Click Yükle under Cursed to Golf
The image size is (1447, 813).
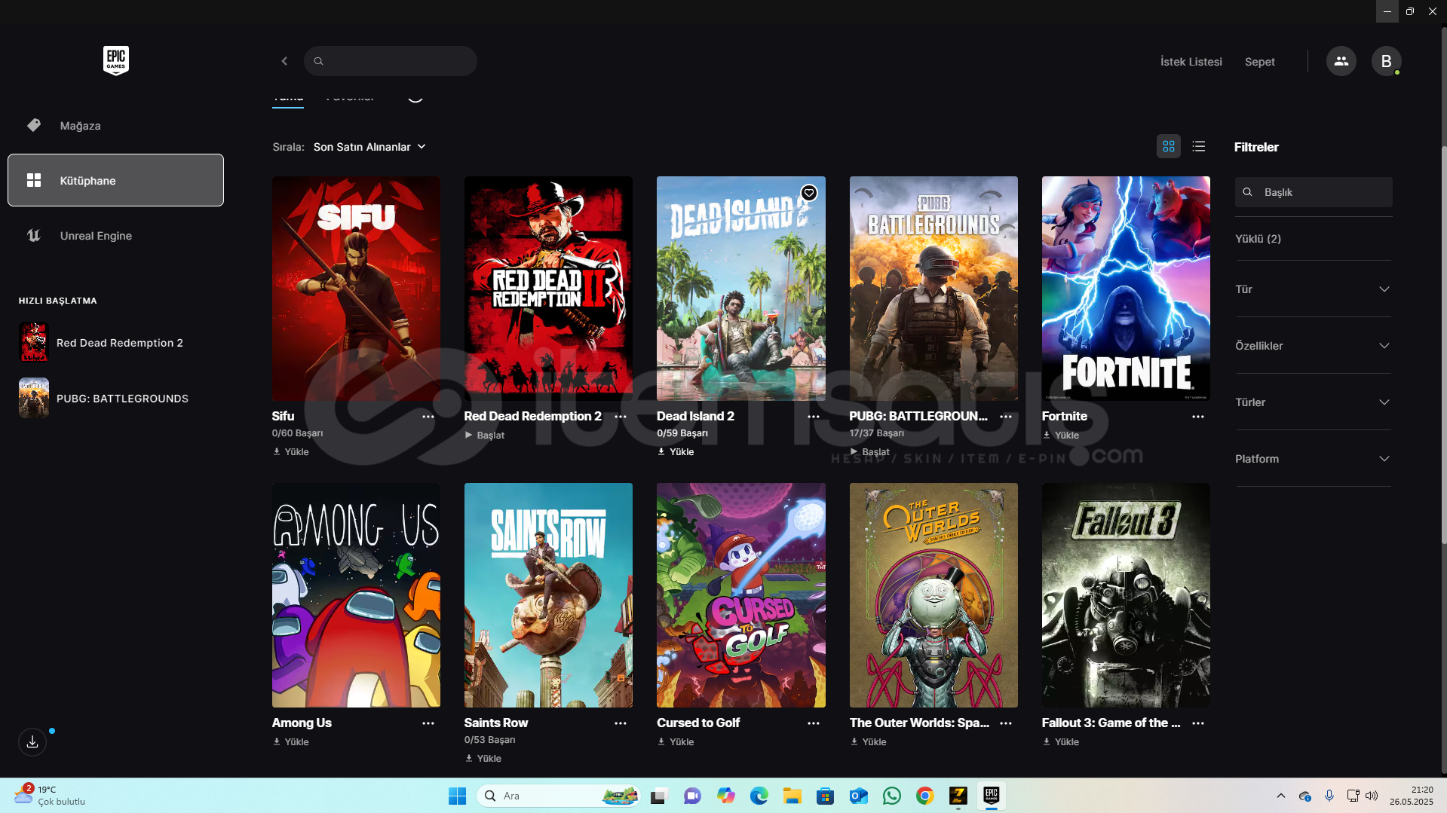(x=676, y=742)
